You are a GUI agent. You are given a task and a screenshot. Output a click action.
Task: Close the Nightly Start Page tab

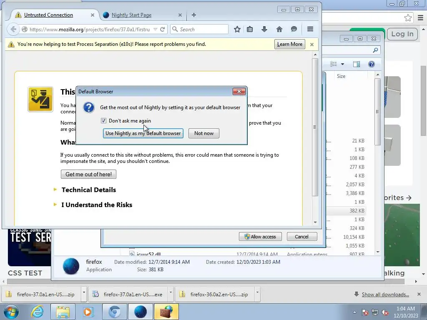click(x=180, y=15)
